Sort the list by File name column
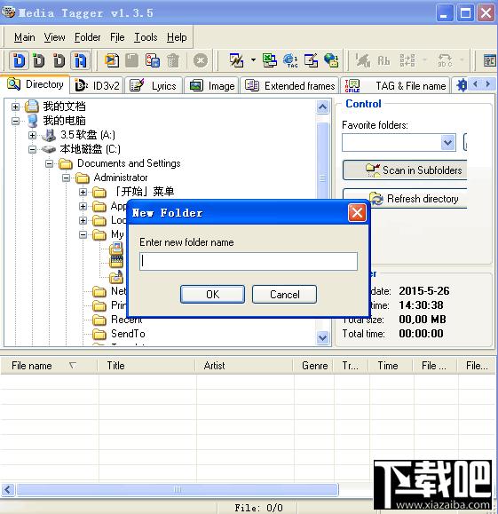 pyautogui.click(x=49, y=366)
